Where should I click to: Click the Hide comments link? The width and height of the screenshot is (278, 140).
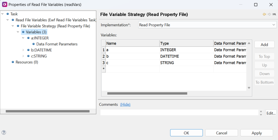pos(125,104)
